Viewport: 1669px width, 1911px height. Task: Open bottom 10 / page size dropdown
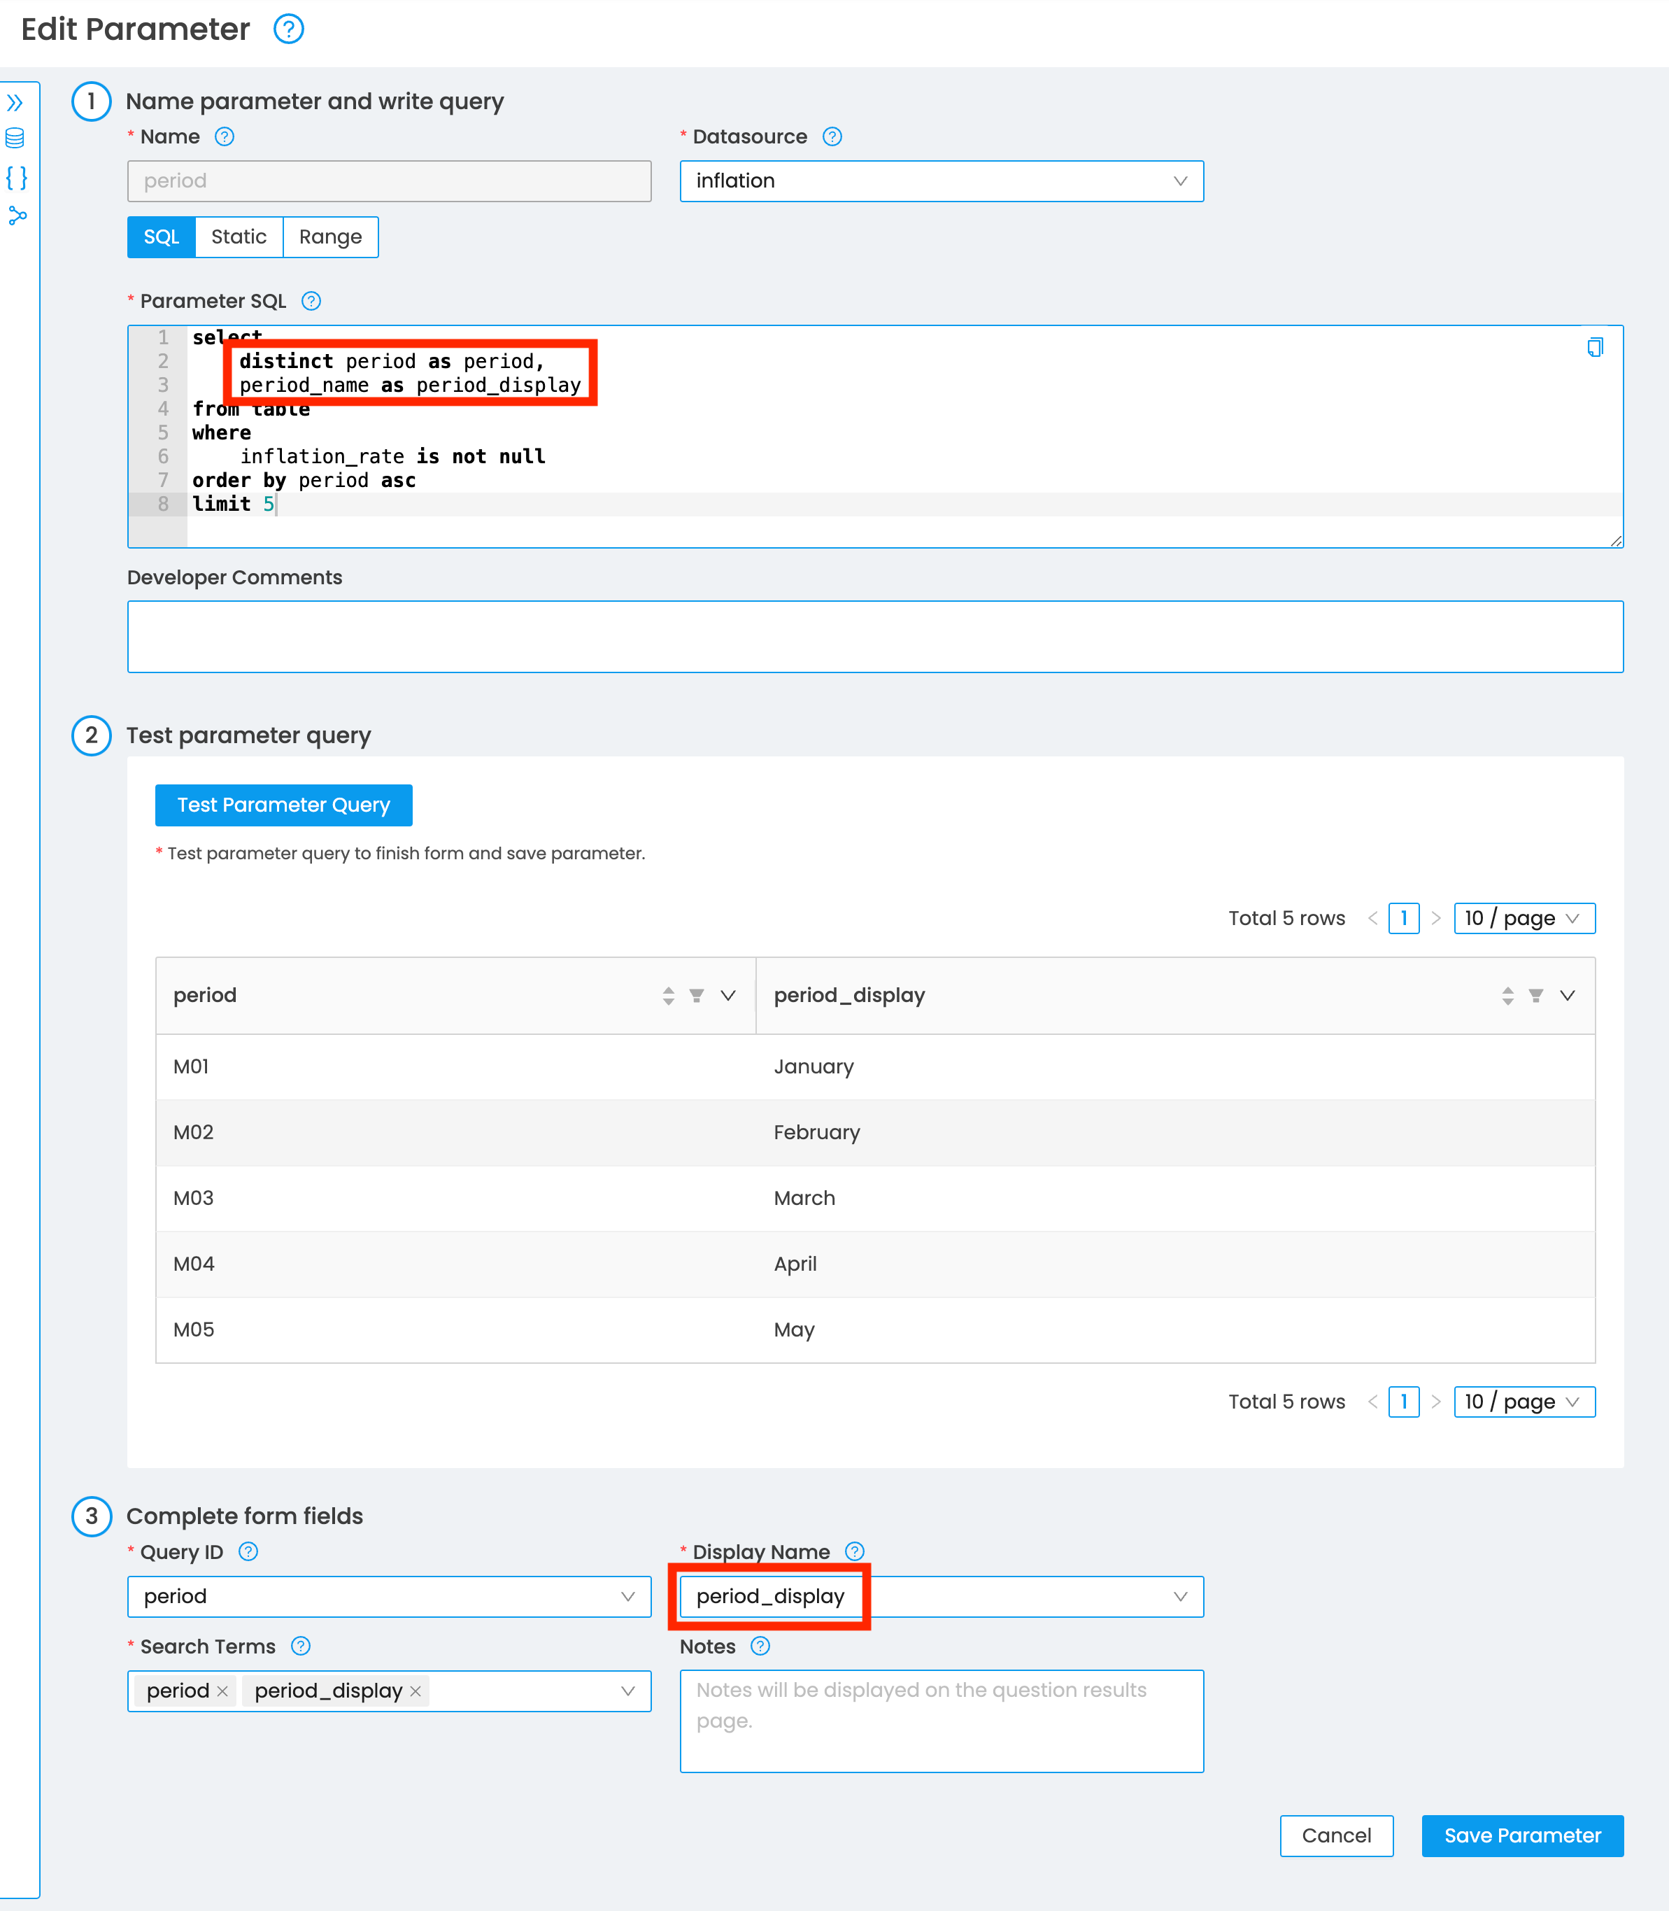point(1525,1402)
